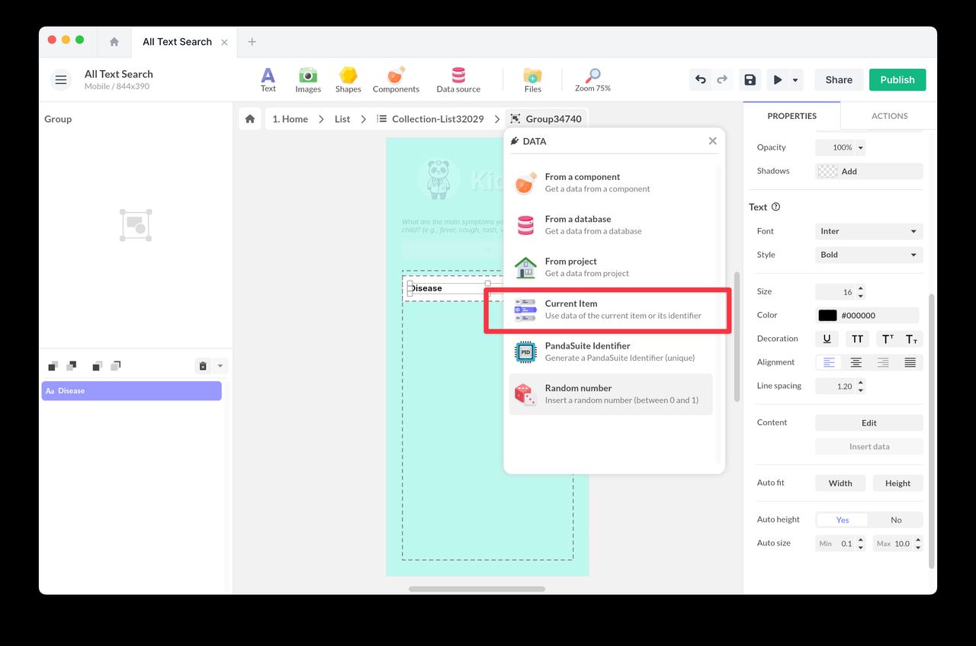Image resolution: width=976 pixels, height=646 pixels.
Task: Start preview with the Play icon
Action: click(777, 79)
